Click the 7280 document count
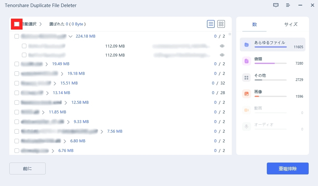This screenshot has width=318, height=186. 299,63
